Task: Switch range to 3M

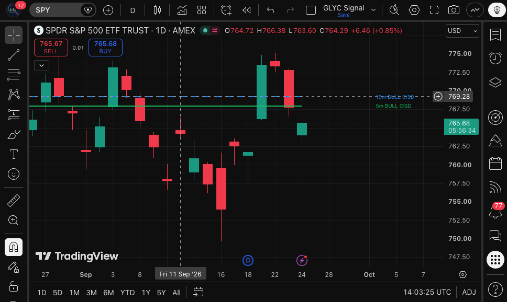Action: (92, 293)
